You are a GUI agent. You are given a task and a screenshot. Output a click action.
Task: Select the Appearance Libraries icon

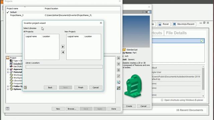[x=11, y=69]
